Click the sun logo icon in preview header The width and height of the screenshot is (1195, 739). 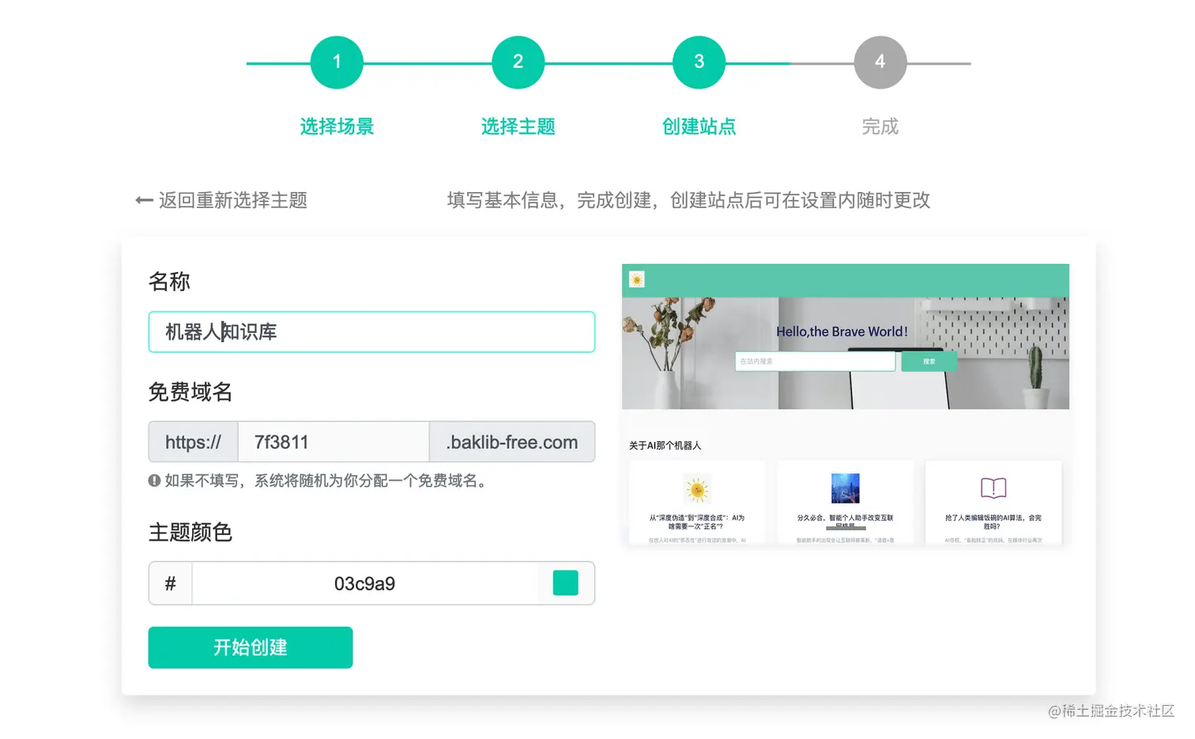(637, 279)
